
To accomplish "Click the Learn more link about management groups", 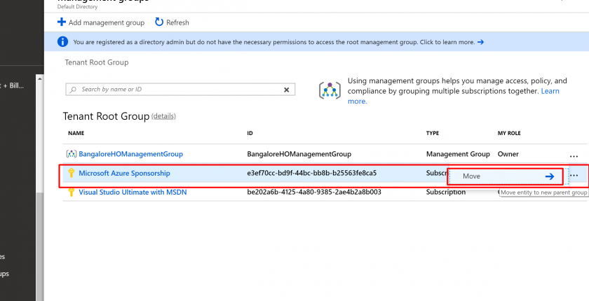I will tap(550, 91).
